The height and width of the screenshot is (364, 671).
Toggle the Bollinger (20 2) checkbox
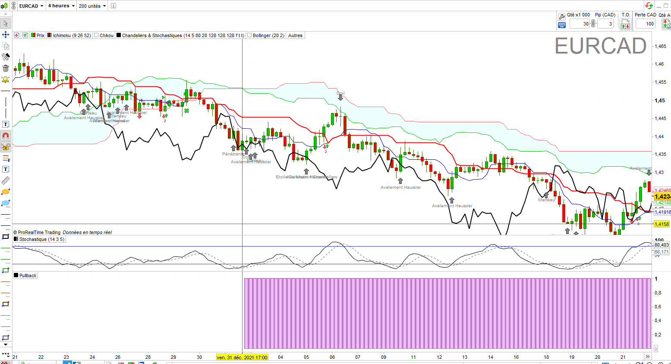[x=249, y=35]
